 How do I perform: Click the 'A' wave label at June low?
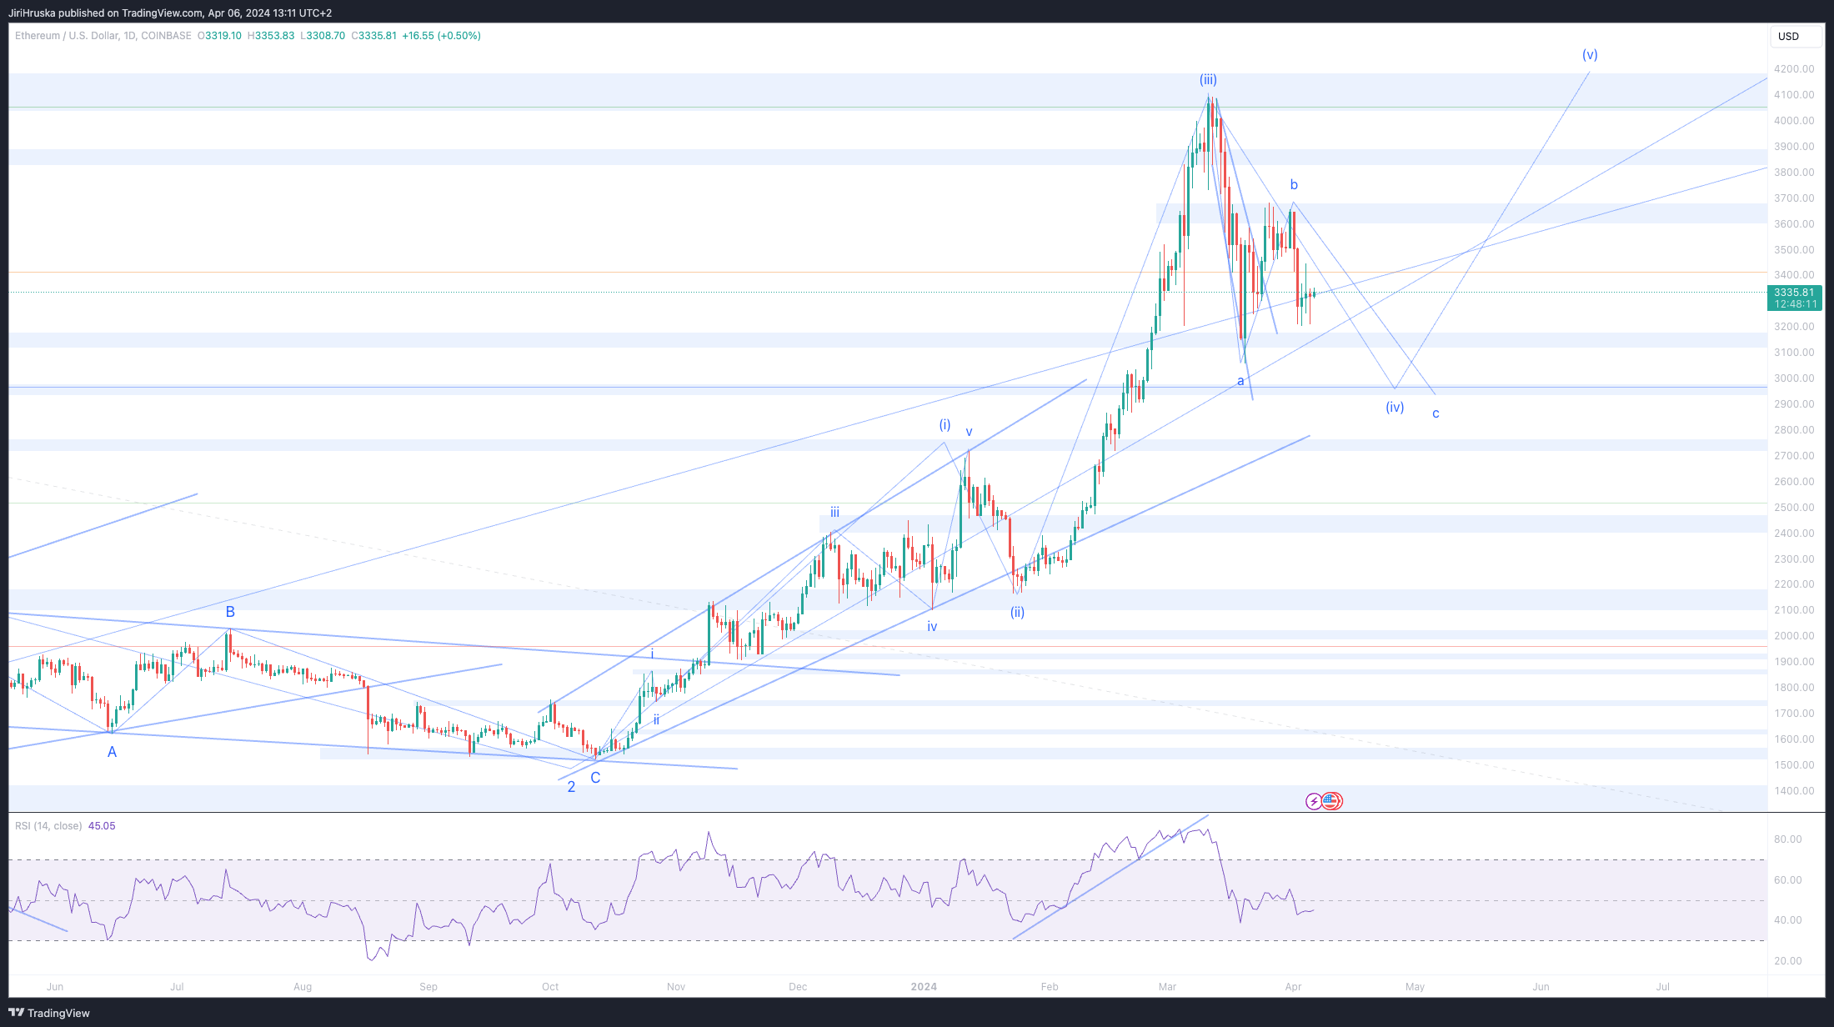pyautogui.click(x=112, y=753)
